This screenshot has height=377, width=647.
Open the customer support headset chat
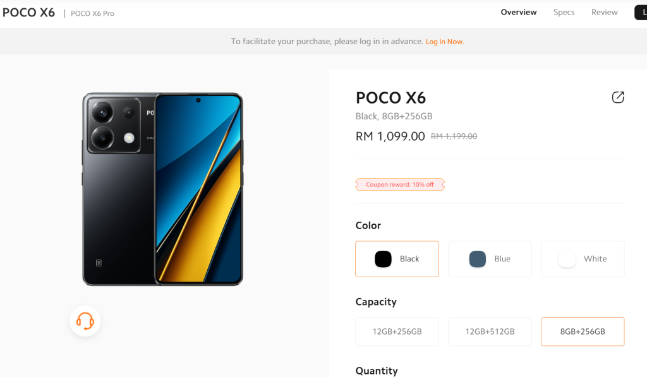pyautogui.click(x=85, y=321)
